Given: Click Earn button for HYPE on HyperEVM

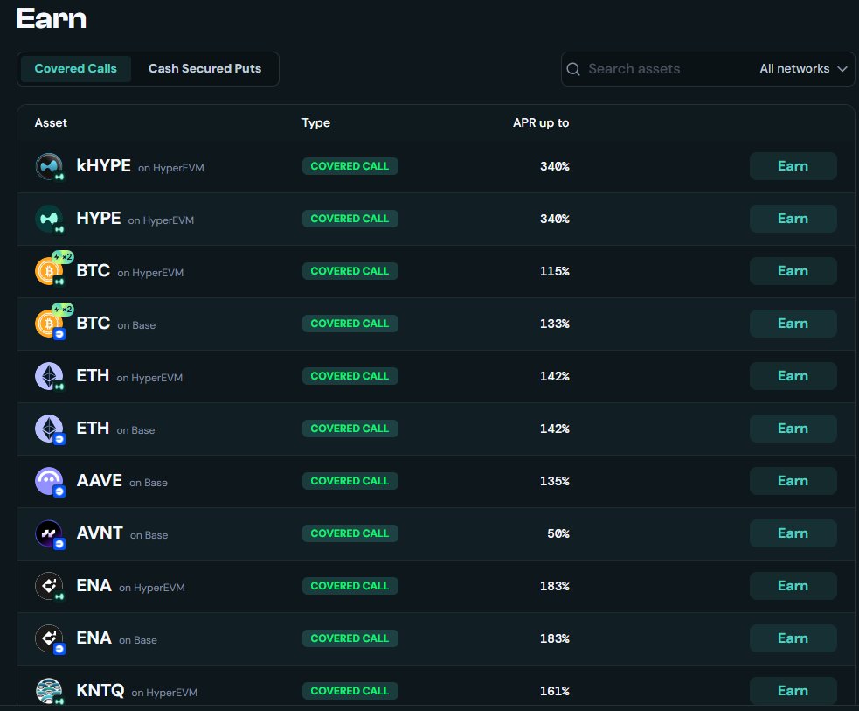Looking at the screenshot, I should click(x=793, y=219).
